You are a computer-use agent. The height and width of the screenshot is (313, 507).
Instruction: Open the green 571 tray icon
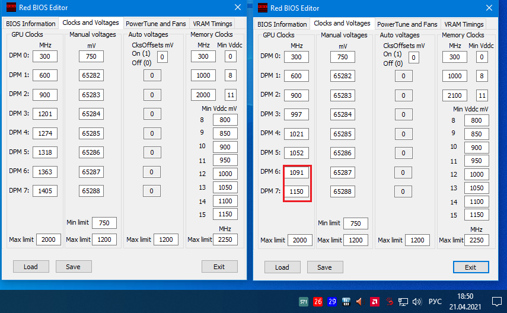[304, 302]
